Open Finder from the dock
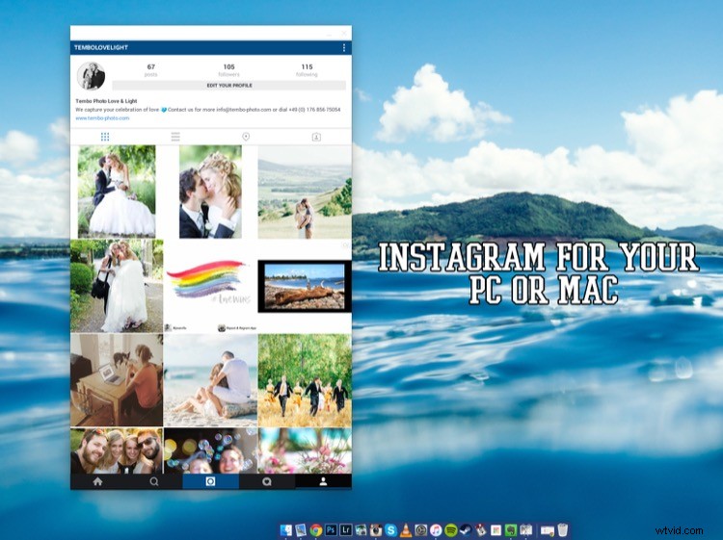This screenshot has width=723, height=540. 286,530
